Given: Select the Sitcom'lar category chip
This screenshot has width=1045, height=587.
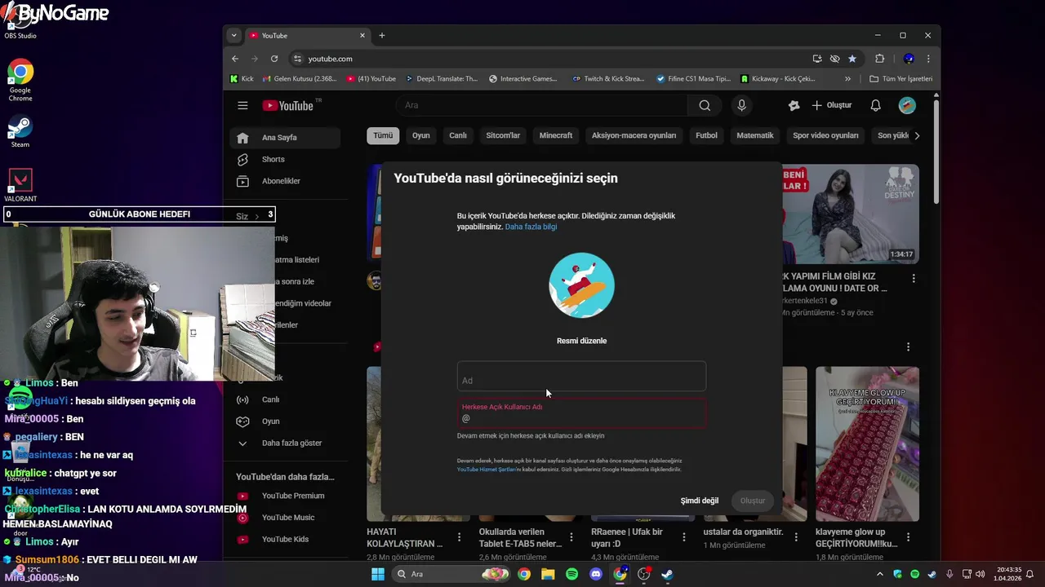Looking at the screenshot, I should coord(503,135).
